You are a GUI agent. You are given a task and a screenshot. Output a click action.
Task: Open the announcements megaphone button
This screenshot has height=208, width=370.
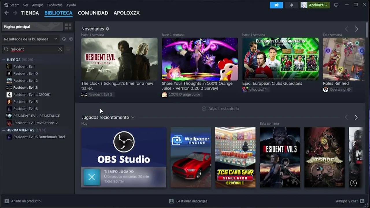pos(276,5)
